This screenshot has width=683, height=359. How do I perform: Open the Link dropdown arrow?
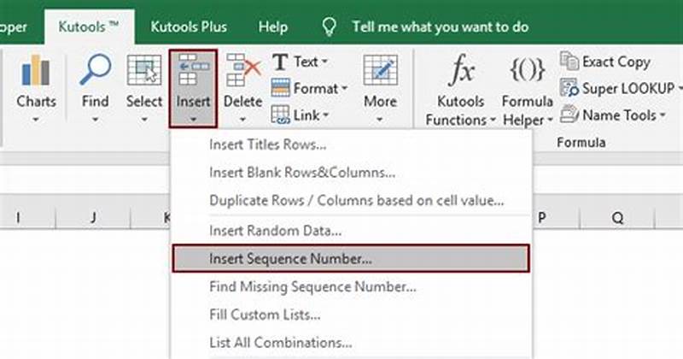(x=325, y=115)
